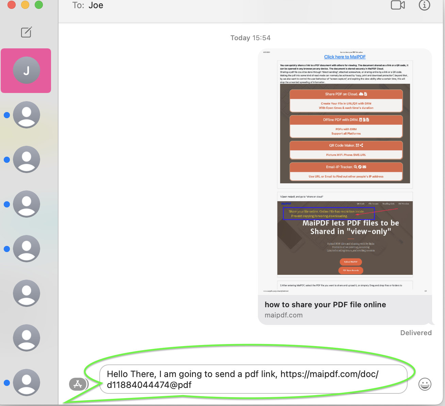Open iMessage apps with the App Store icon

[x=78, y=384]
